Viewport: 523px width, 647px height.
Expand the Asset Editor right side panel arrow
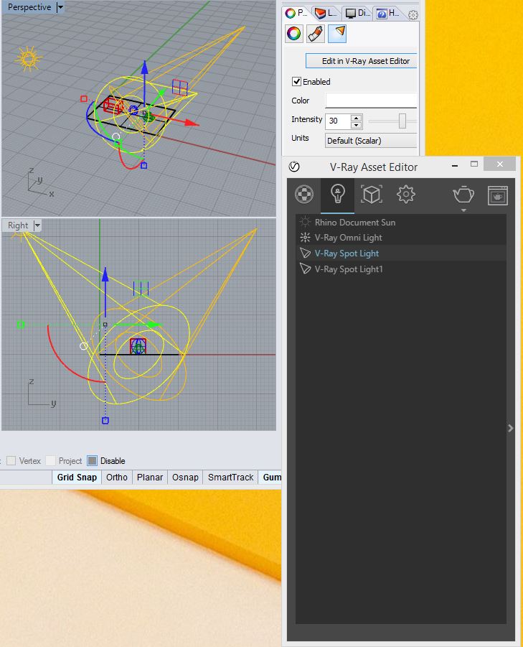tap(511, 428)
